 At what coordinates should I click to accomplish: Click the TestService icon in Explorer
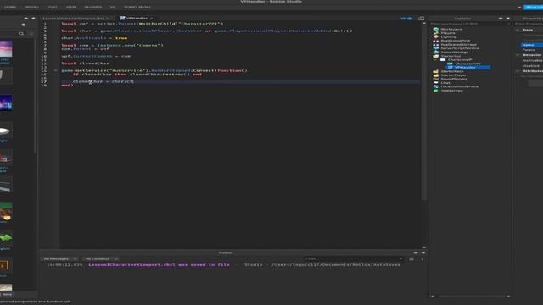pos(436,91)
